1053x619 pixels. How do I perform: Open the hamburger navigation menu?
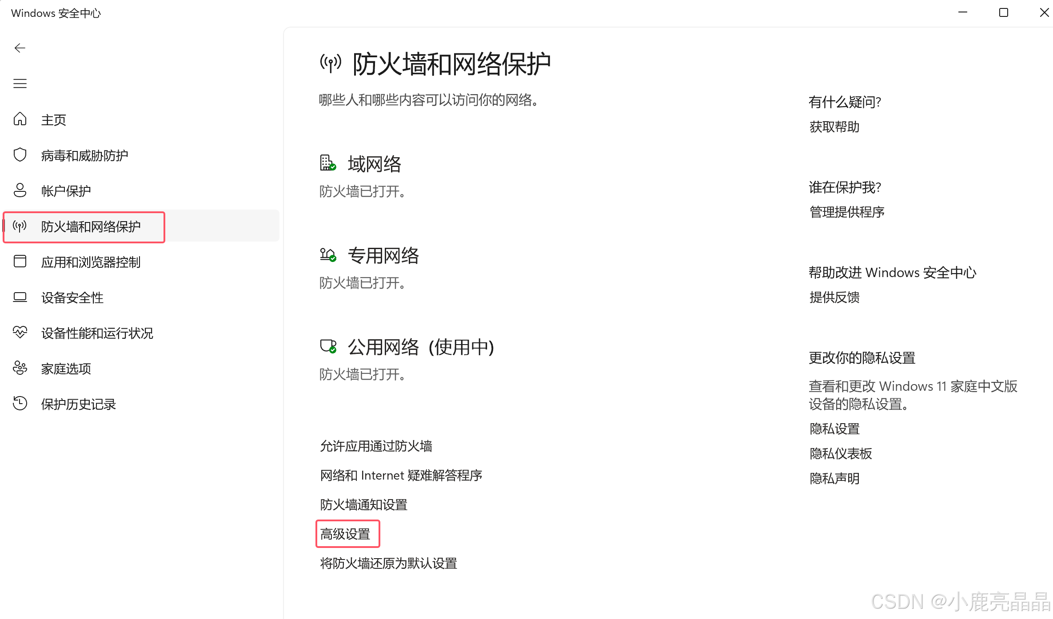coord(20,83)
